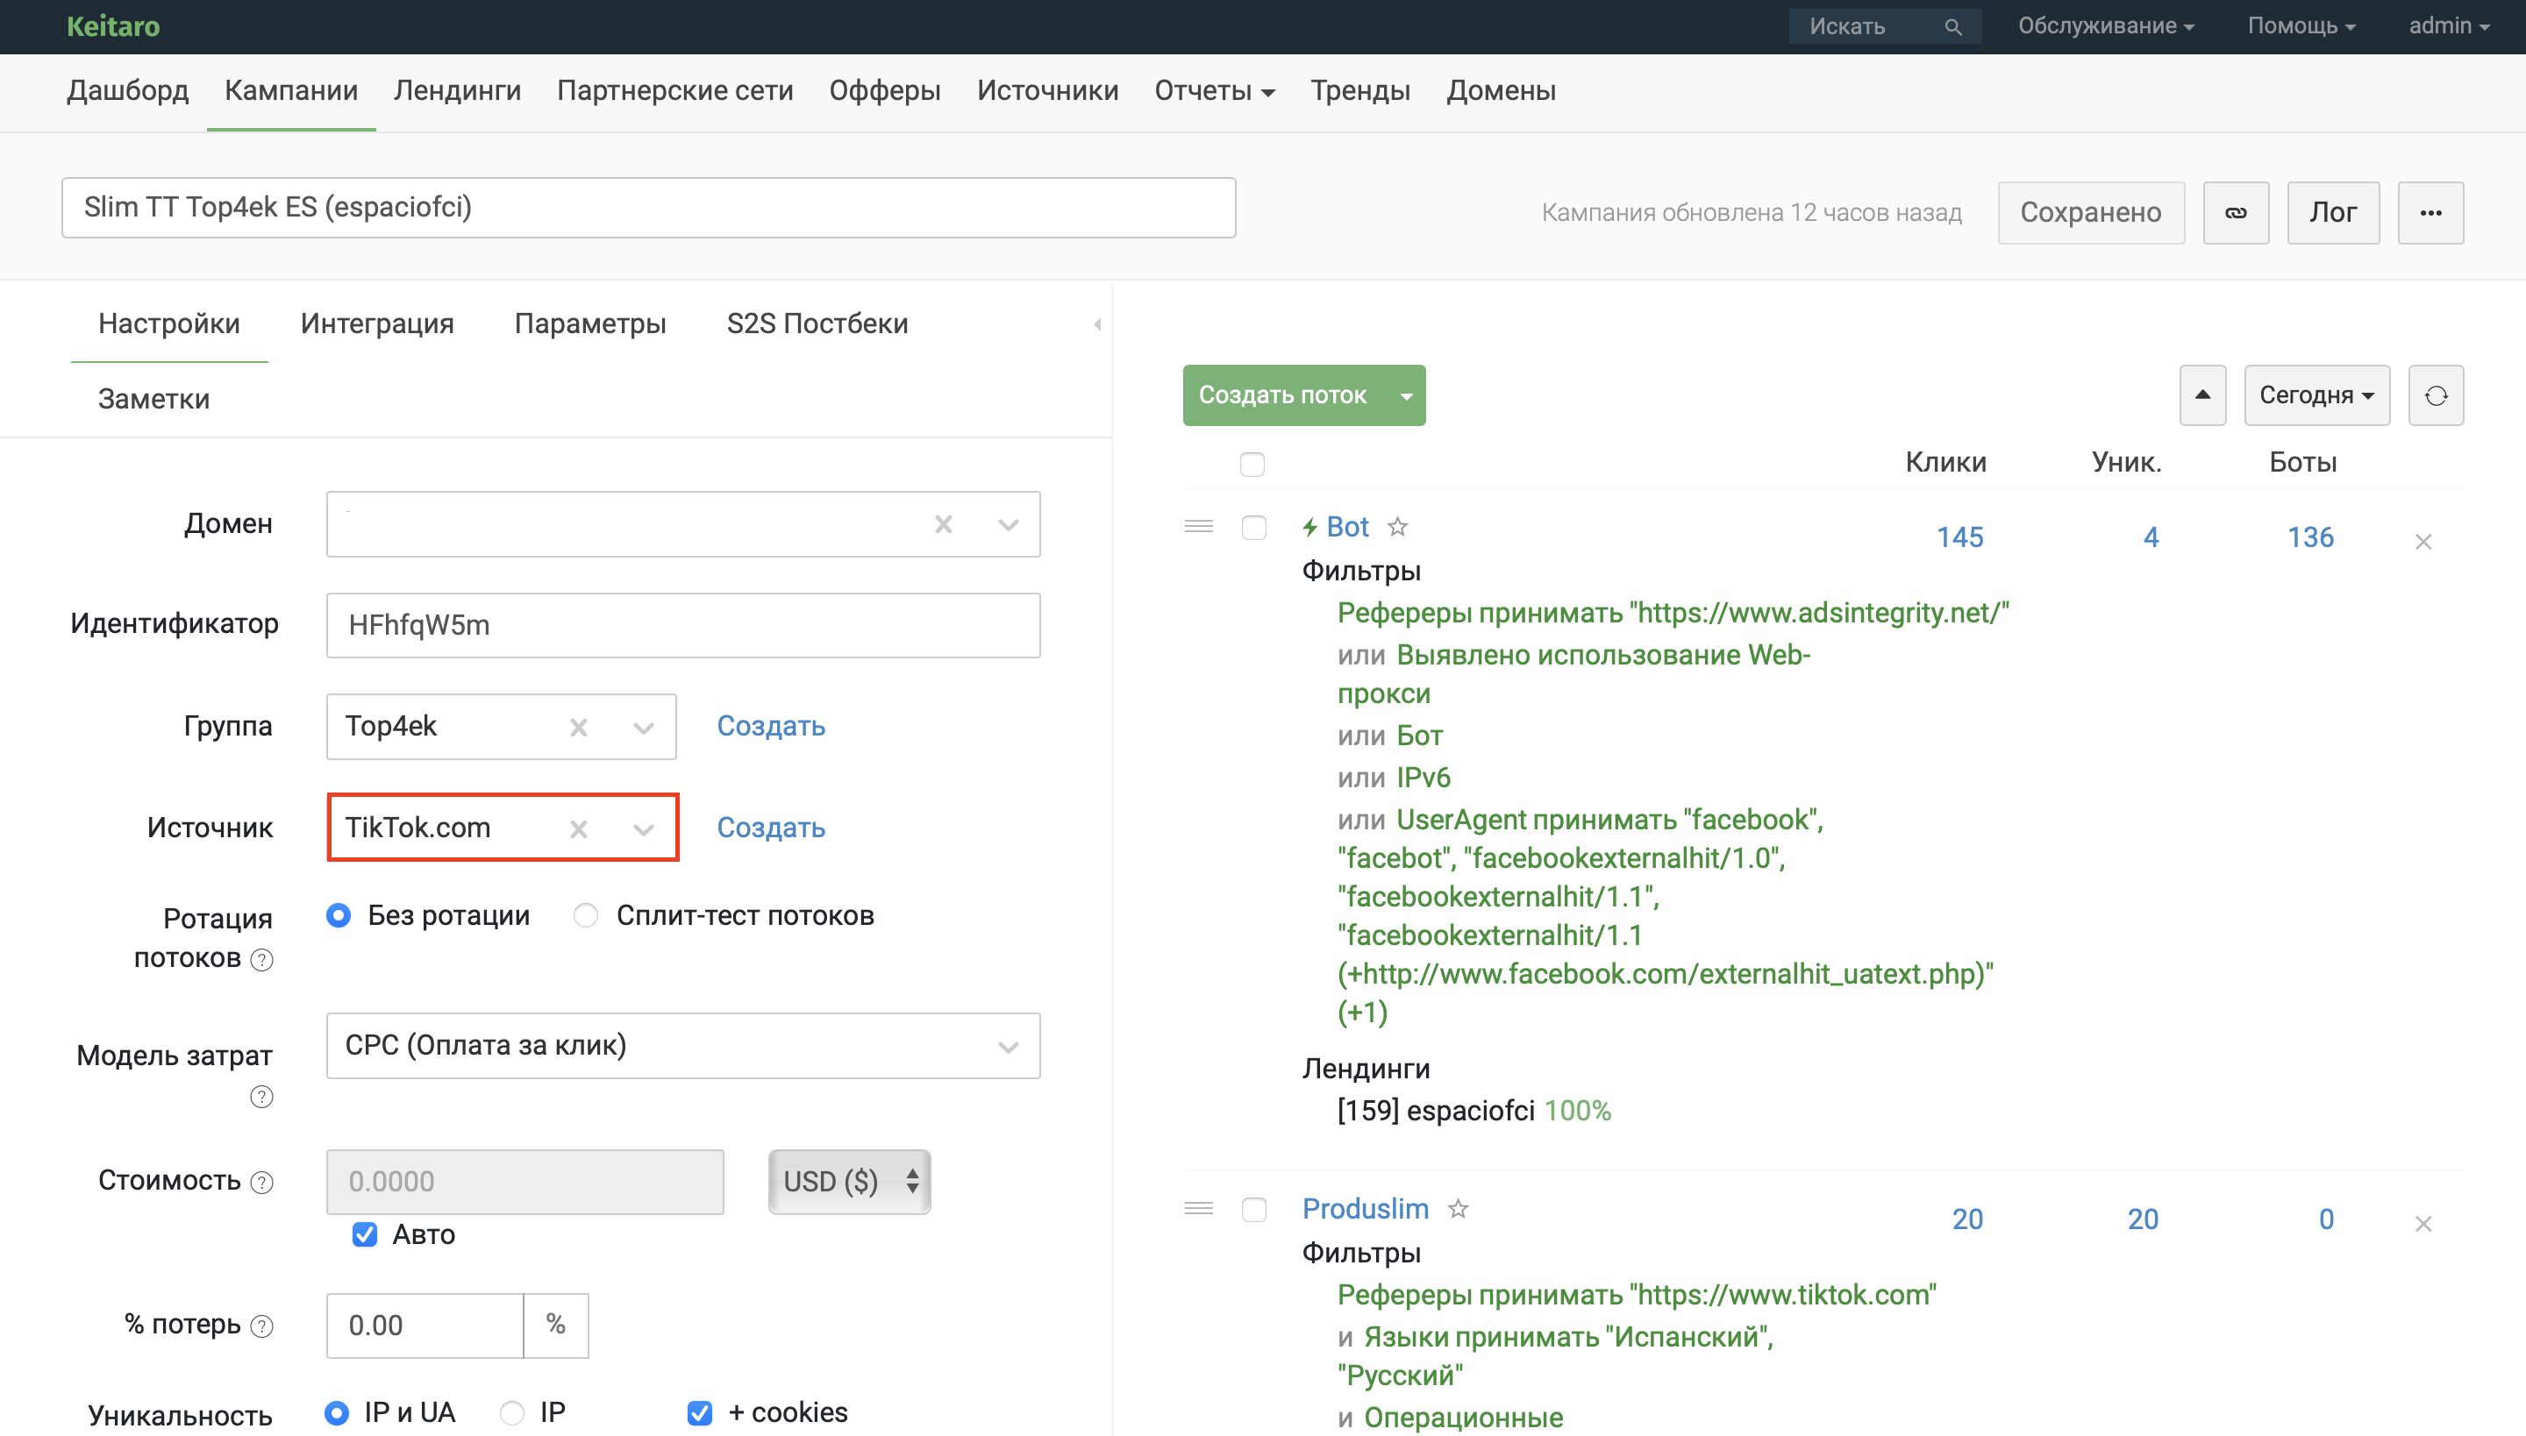This screenshot has width=2526, height=1436.
Task: Open the Bot stream link
Action: (x=1348, y=527)
